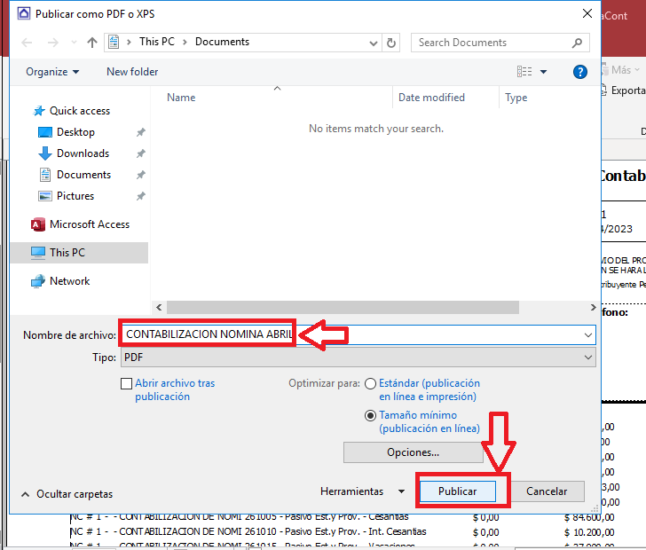Image resolution: width=646 pixels, height=550 pixels.
Task: Click the search magnifier icon
Action: [x=577, y=43]
